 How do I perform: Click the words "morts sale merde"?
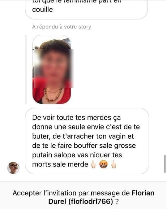click(60, 164)
